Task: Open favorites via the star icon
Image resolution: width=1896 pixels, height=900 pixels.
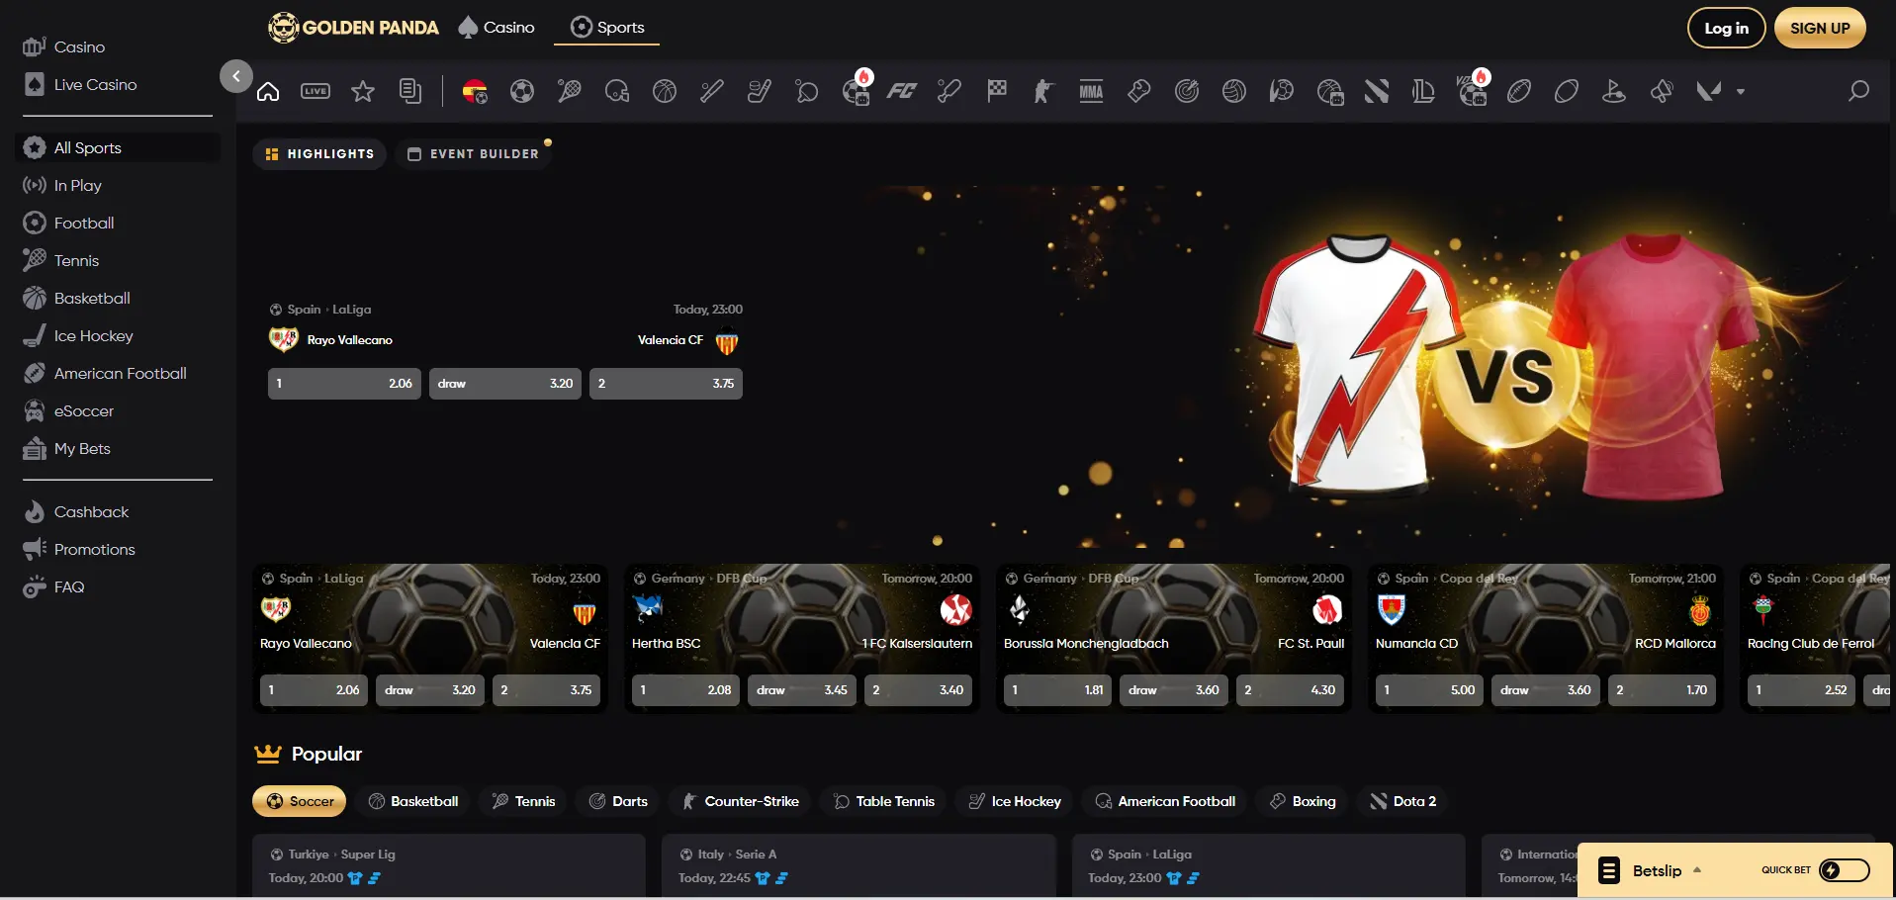Action: 363,91
